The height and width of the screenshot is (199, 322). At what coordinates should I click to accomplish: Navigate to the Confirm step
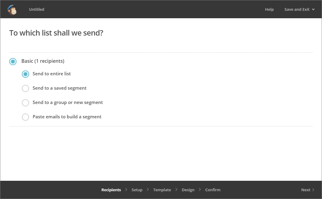coord(213,190)
